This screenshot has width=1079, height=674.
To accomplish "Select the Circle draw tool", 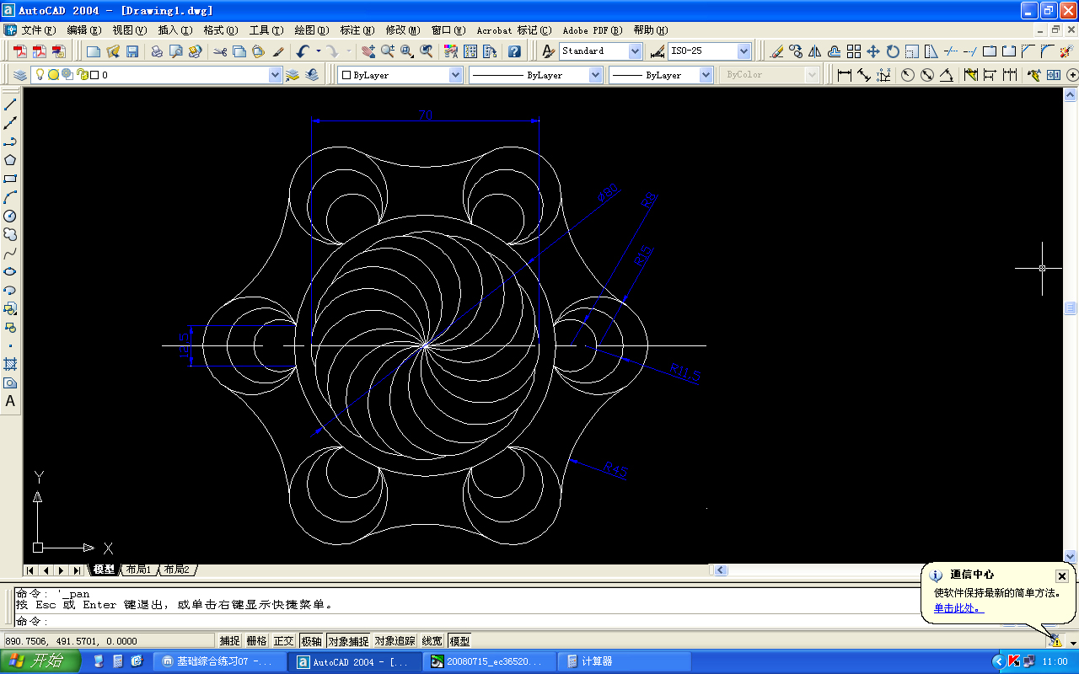I will 10,216.
